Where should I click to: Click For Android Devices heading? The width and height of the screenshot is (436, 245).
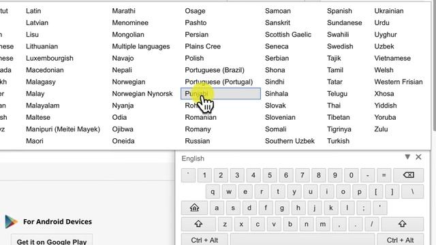click(57, 222)
